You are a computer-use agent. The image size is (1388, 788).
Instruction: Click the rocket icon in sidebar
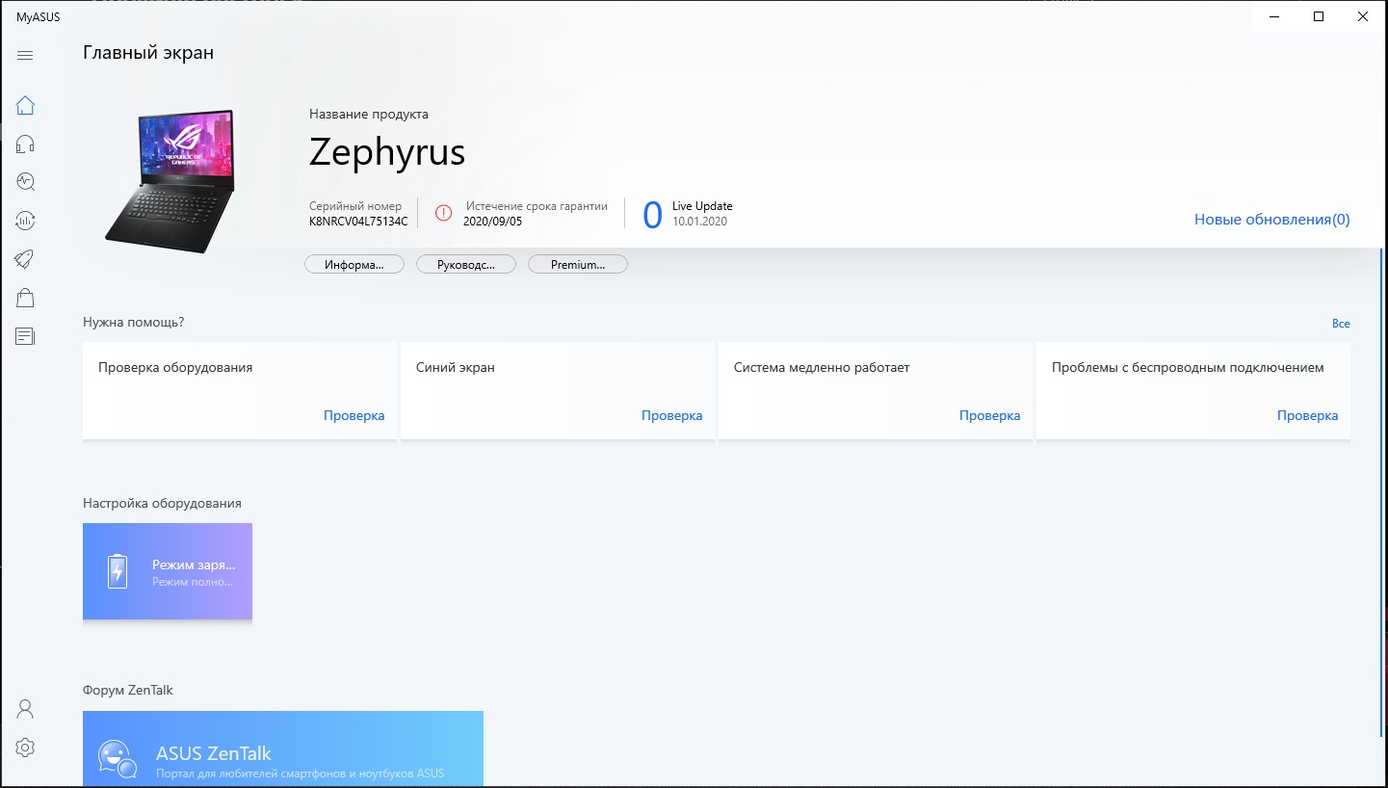click(26, 258)
